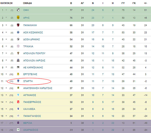This screenshot has width=151, height=133.
Task: Click the ΠΑΝΑΧΑΙΚΗ red-black crest icon
Action: point(18,25)
